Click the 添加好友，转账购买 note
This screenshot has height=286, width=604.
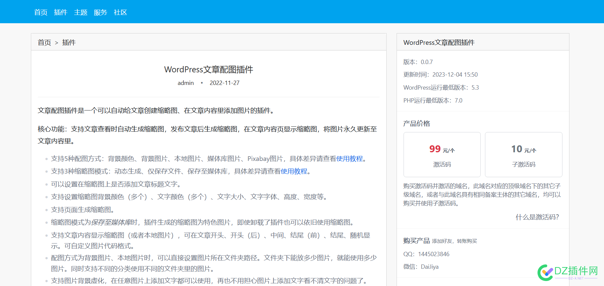coord(454,241)
